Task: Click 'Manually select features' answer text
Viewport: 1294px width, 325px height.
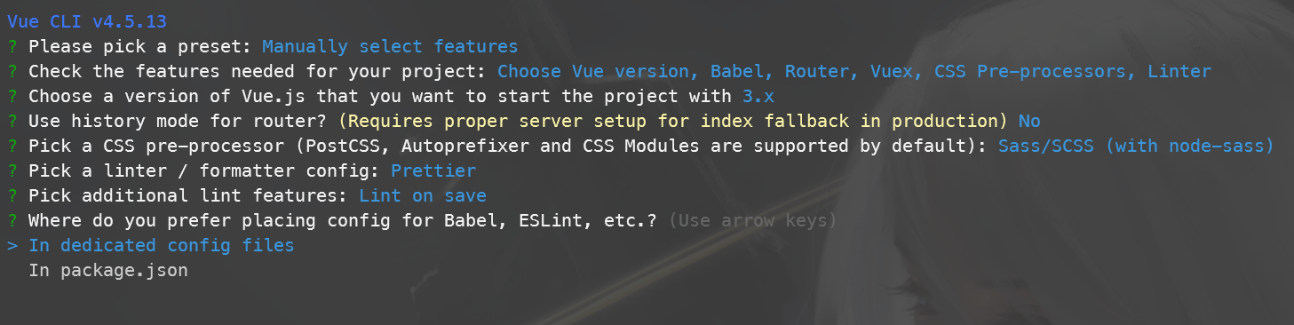Action: 390,46
